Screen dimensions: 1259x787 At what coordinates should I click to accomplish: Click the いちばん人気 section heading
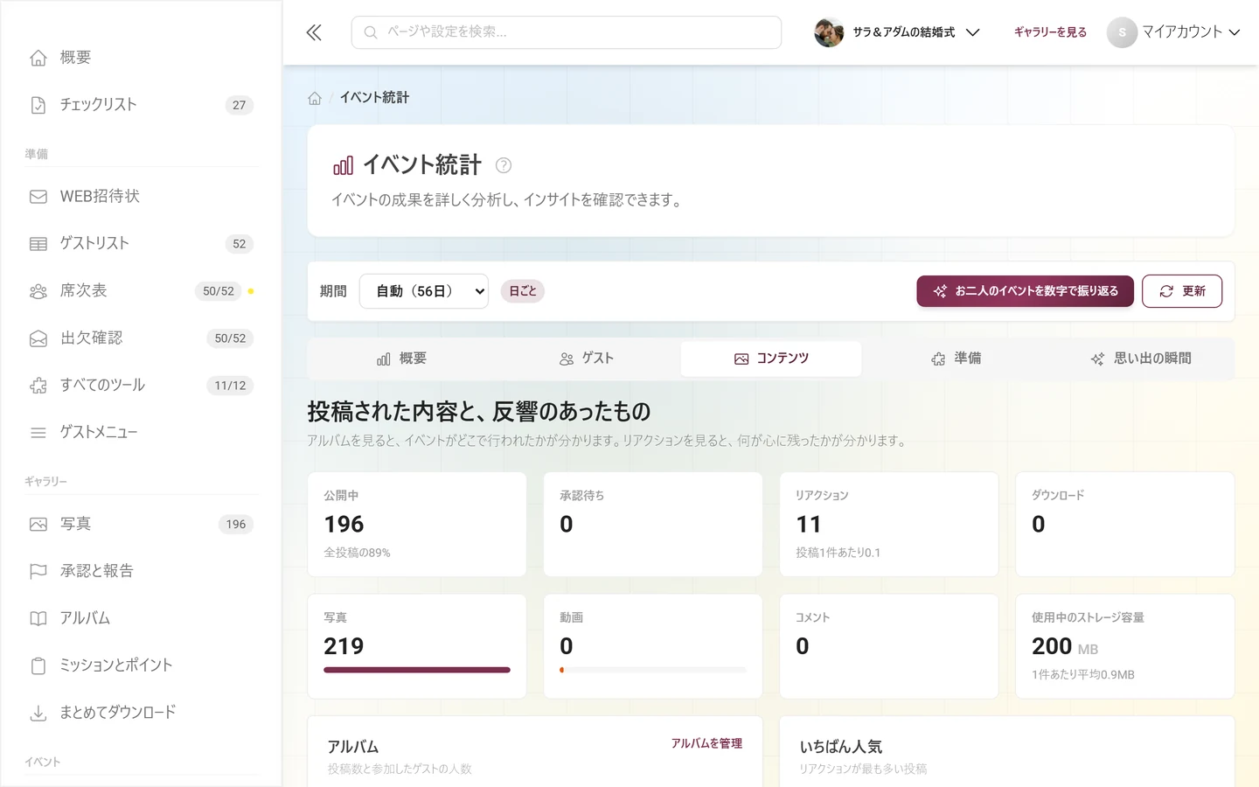841,747
